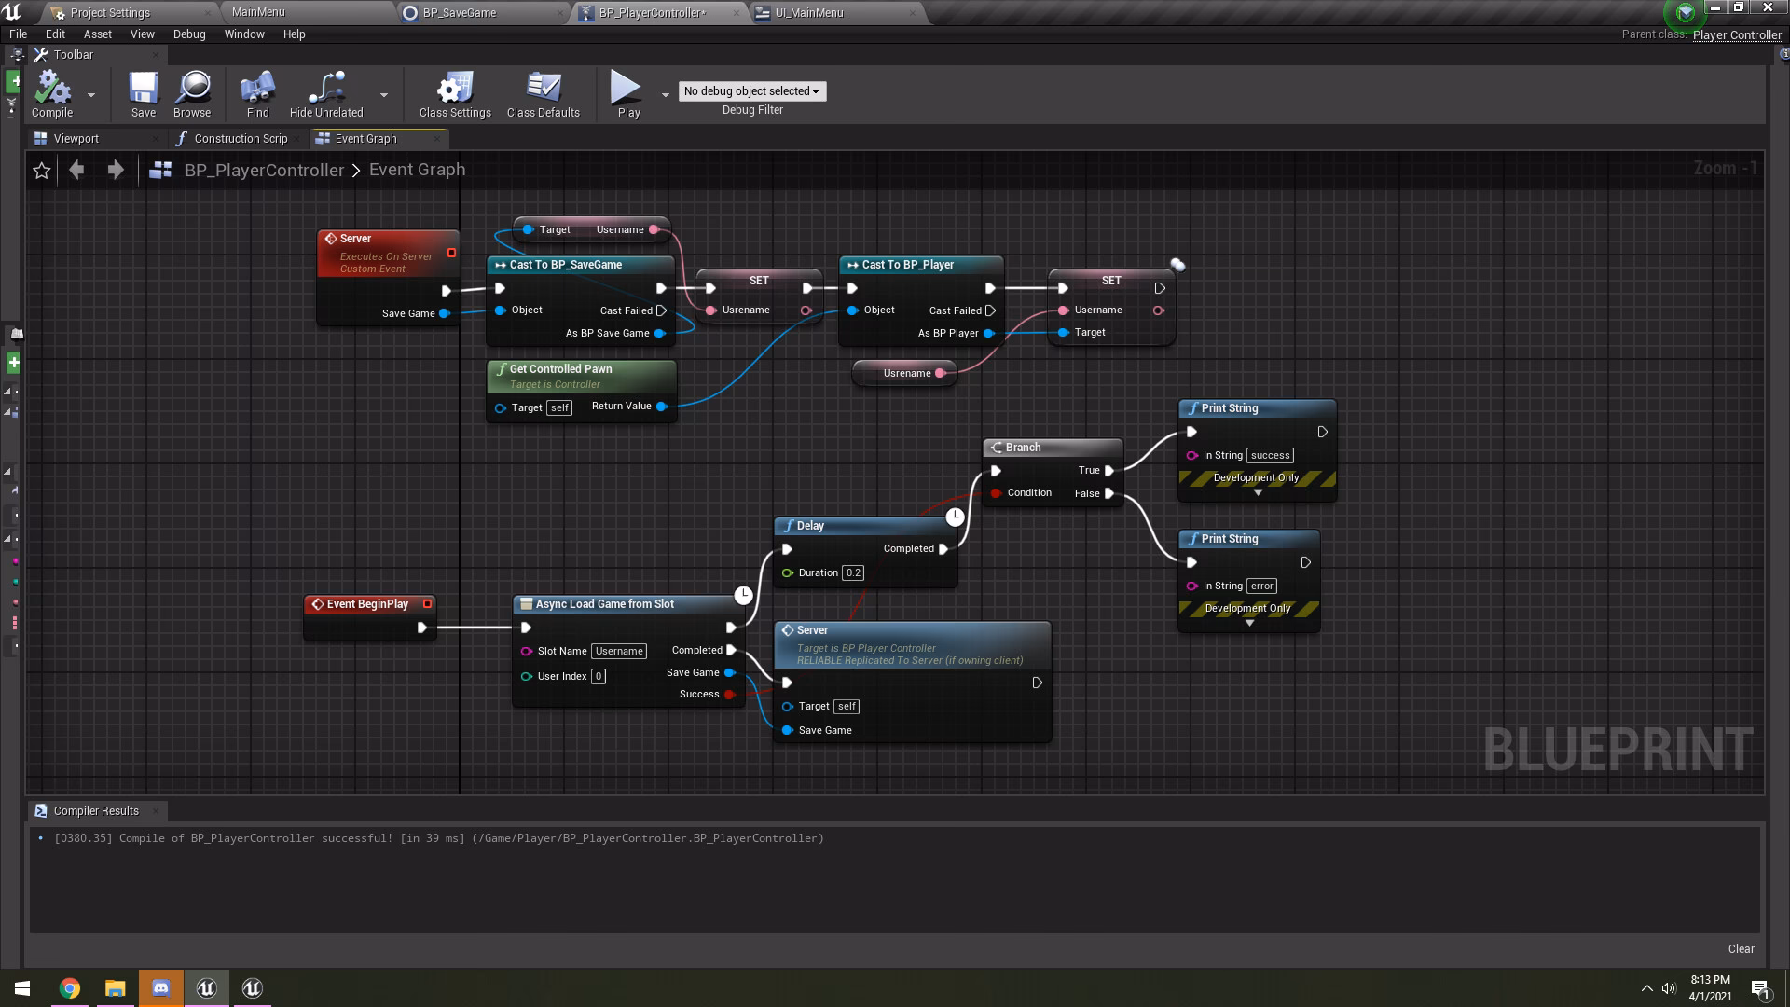The image size is (1790, 1007).
Task: Save the Blueprint
Action: coord(143,93)
